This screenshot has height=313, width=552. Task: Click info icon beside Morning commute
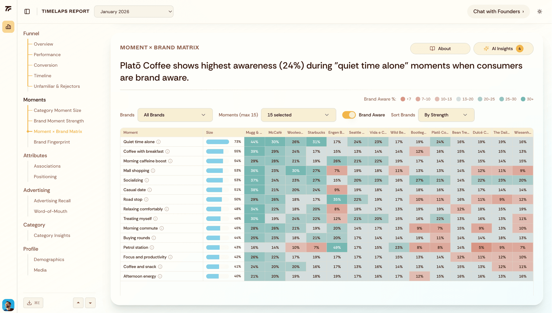162,228
